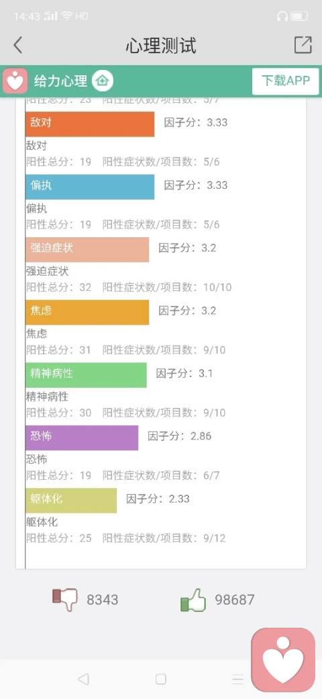Select the orange 敌对 factor bar
The height and width of the screenshot is (699, 322).
(x=90, y=124)
